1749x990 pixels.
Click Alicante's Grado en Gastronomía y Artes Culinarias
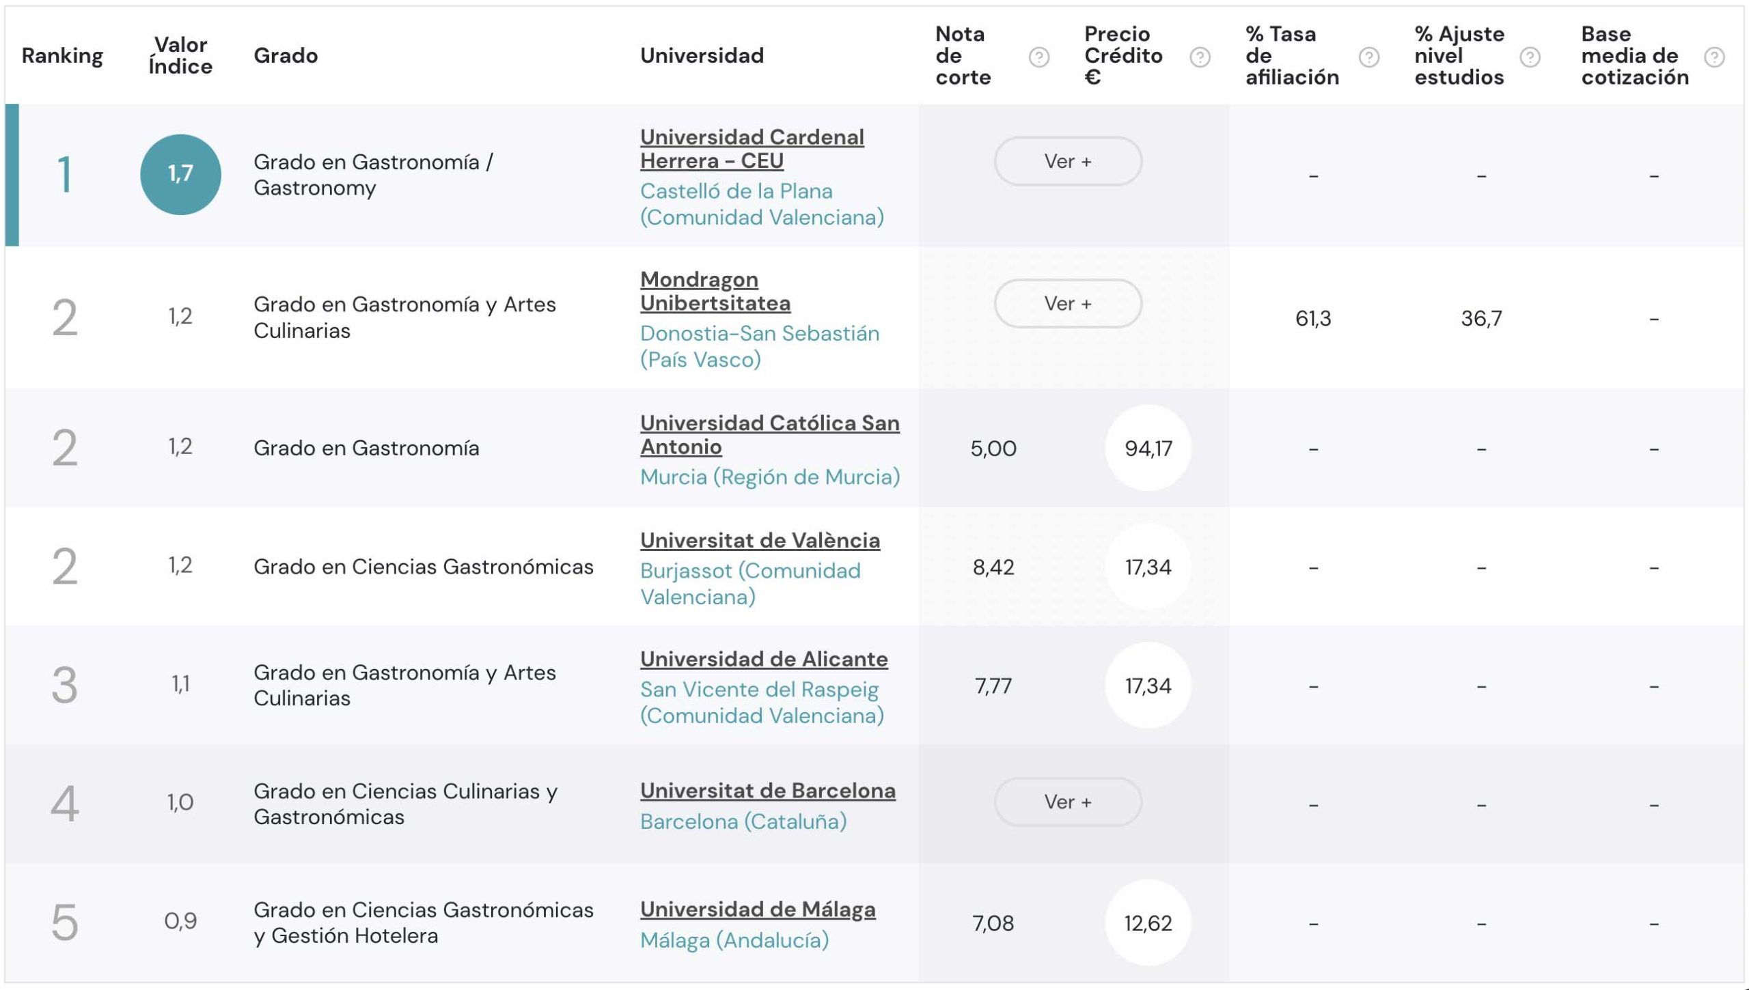(404, 685)
